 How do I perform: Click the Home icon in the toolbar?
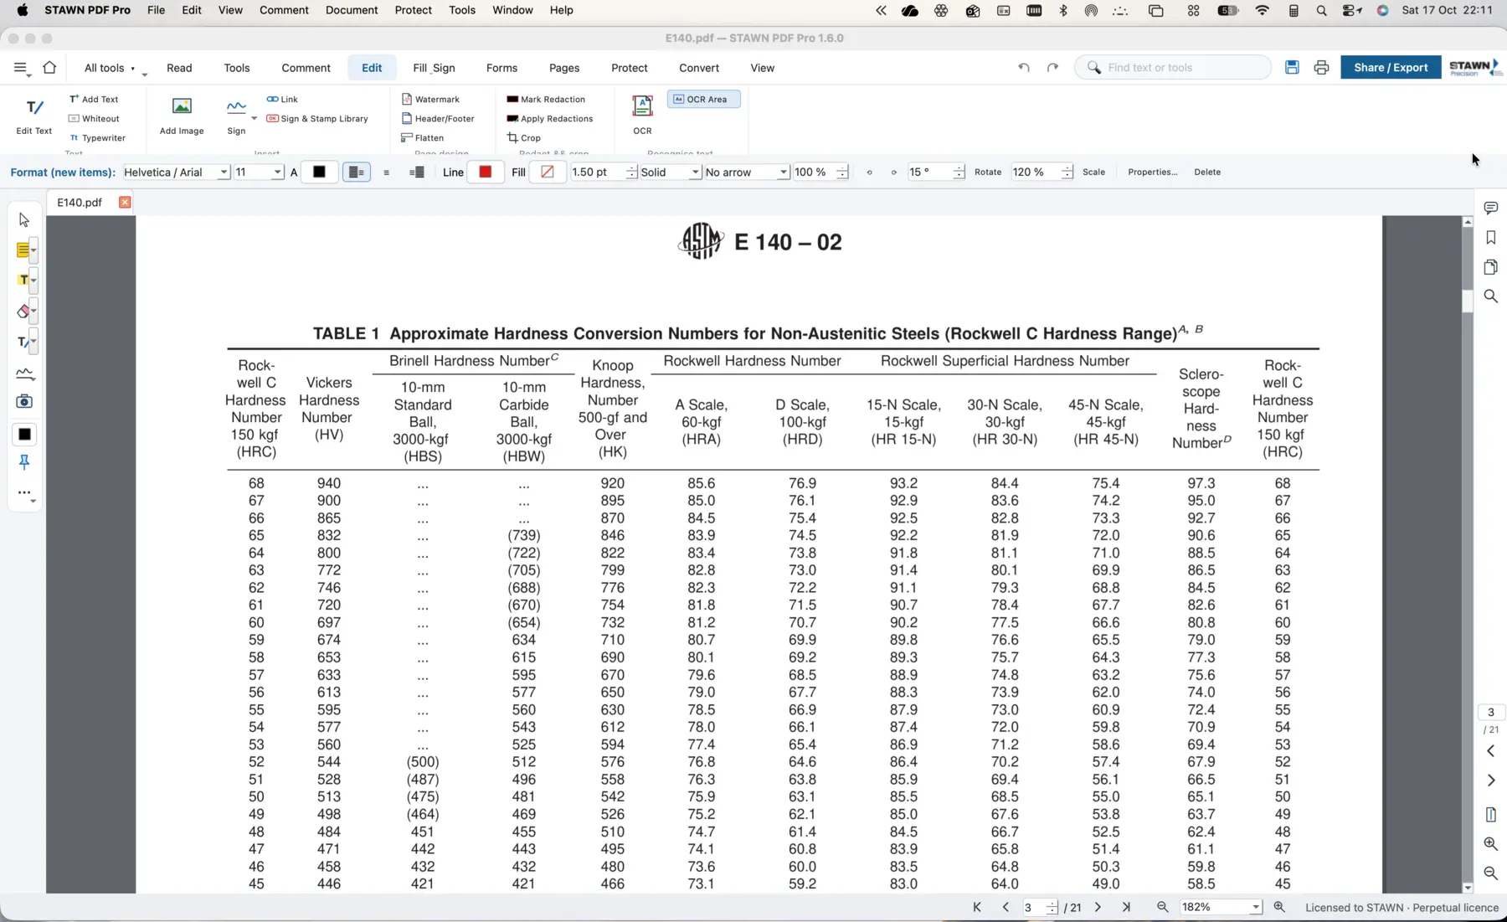point(49,68)
